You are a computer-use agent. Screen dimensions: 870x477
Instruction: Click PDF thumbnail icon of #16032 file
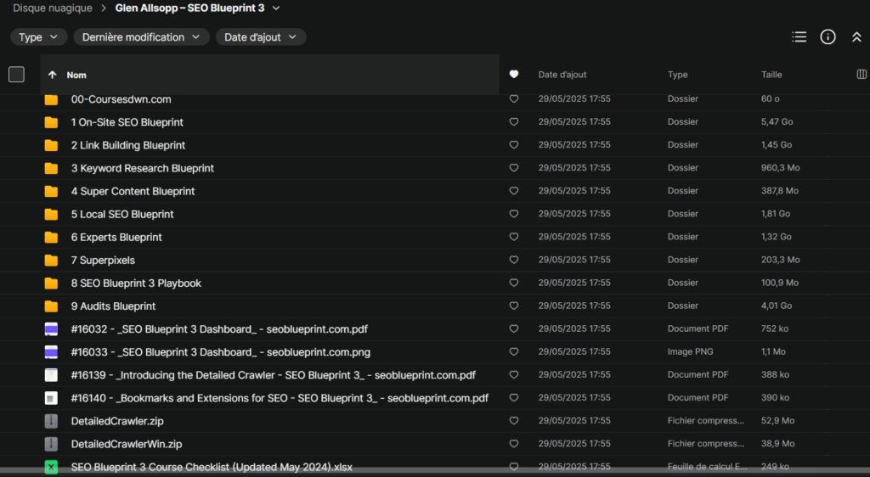coord(51,329)
